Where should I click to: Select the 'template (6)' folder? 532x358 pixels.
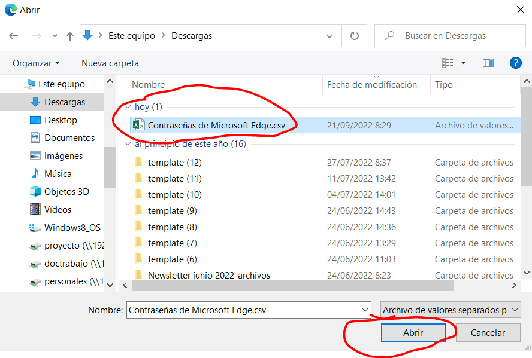click(173, 259)
